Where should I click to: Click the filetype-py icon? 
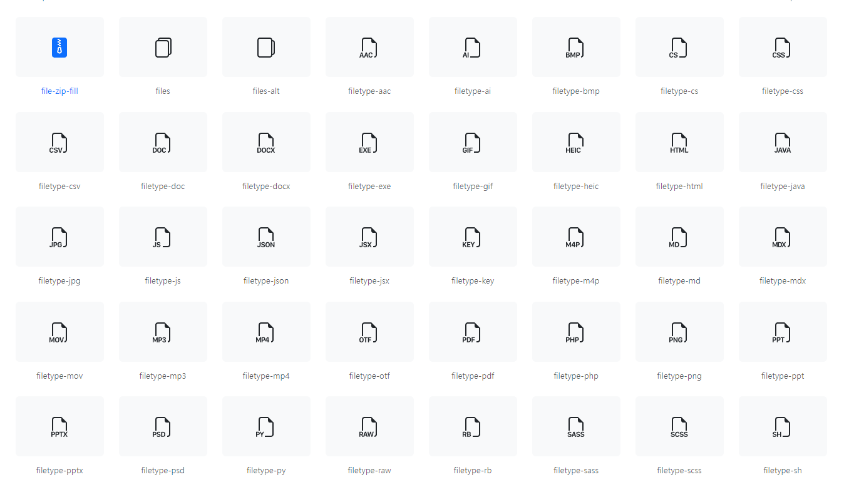[266, 427]
